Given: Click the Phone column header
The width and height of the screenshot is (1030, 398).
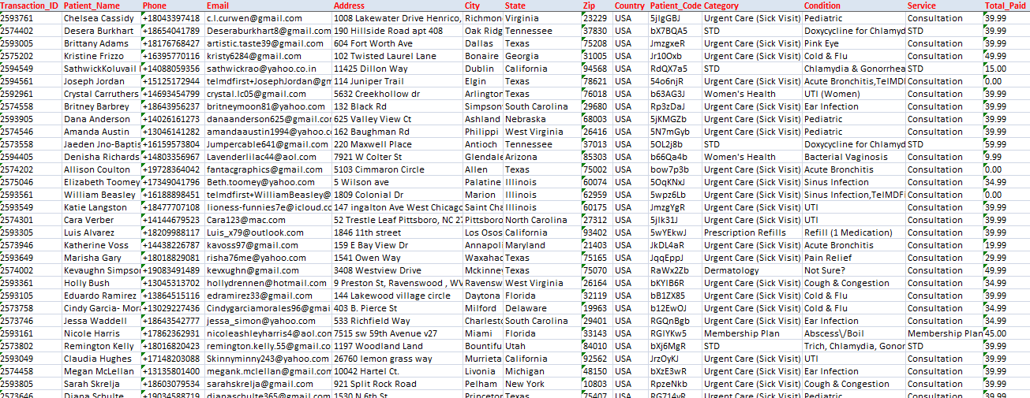Looking at the screenshot, I should point(172,6).
